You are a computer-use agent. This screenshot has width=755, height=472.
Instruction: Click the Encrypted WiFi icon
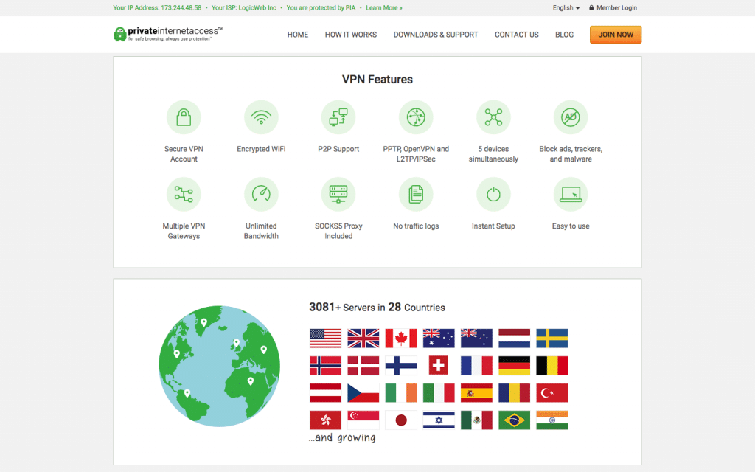pos(261,117)
